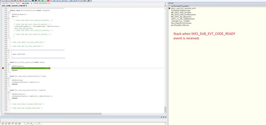Open the editor tab list dropdown arrow
Viewport: 266px width, 125px height.
(x=166, y=3)
